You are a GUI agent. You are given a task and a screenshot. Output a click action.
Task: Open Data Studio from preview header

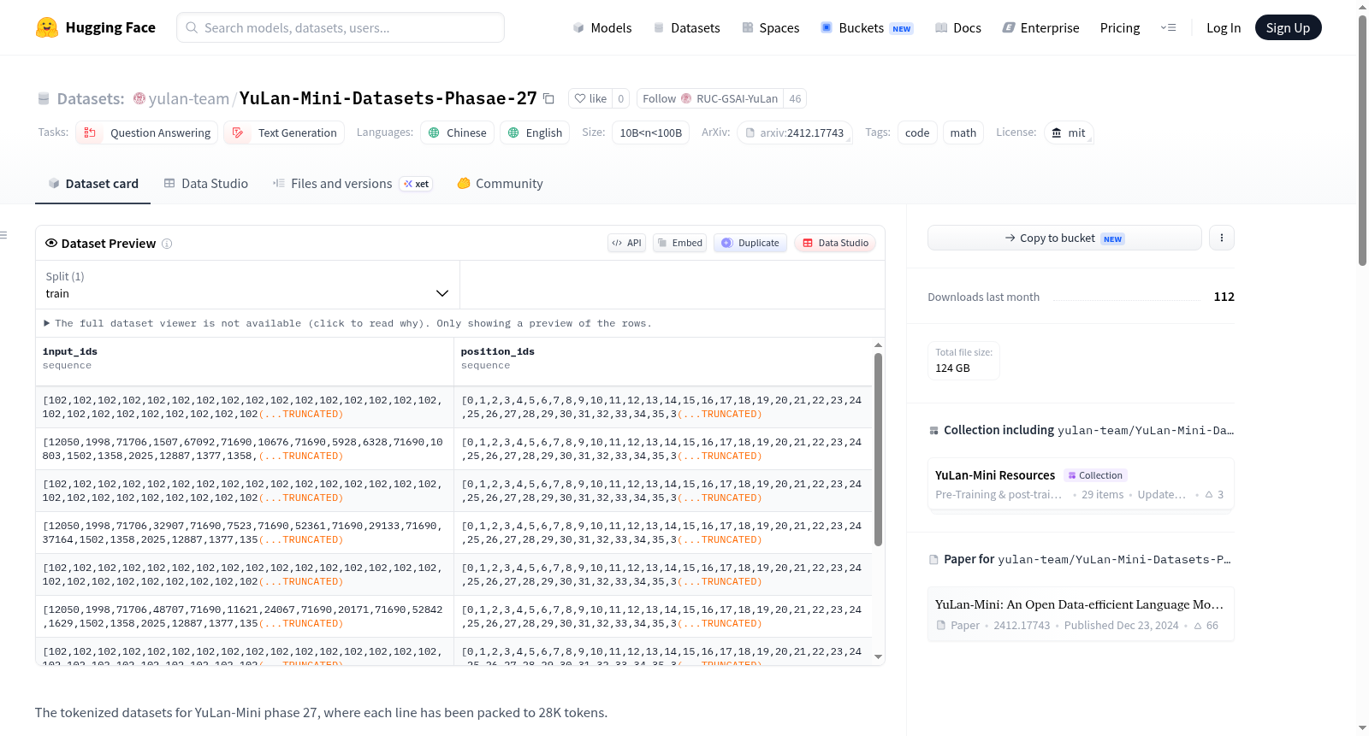835,243
